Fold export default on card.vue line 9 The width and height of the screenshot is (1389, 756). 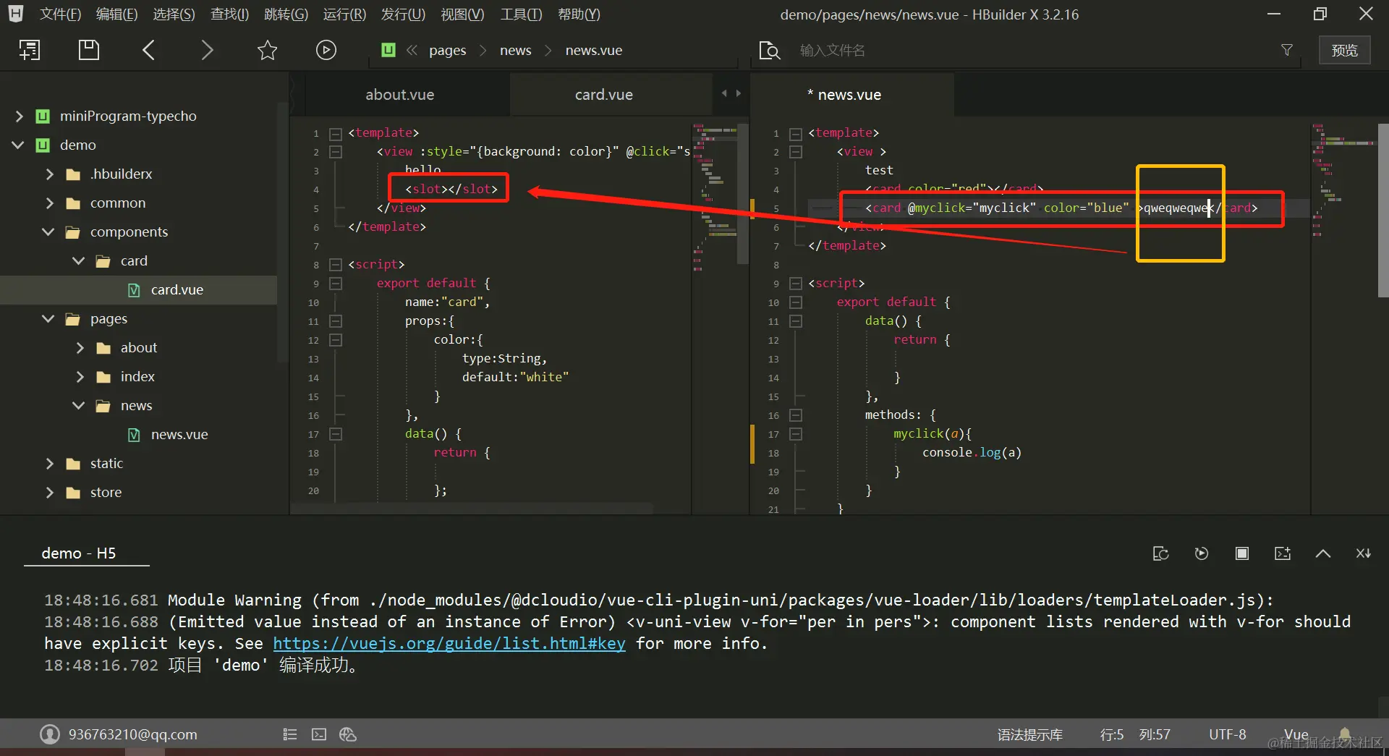click(x=336, y=284)
